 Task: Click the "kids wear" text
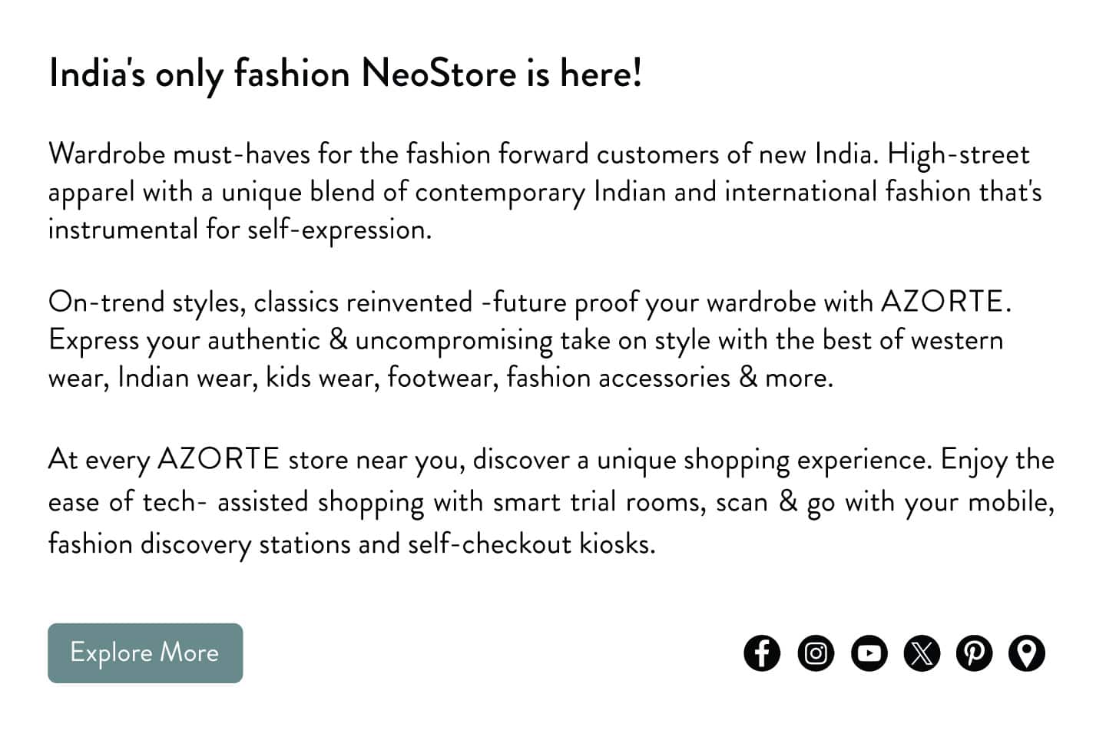pyautogui.click(x=323, y=378)
